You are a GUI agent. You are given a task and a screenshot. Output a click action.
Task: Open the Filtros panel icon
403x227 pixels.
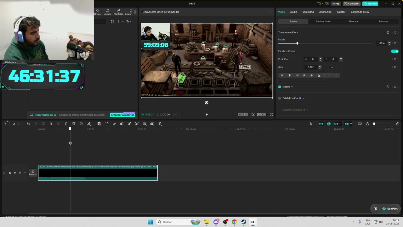point(97,12)
